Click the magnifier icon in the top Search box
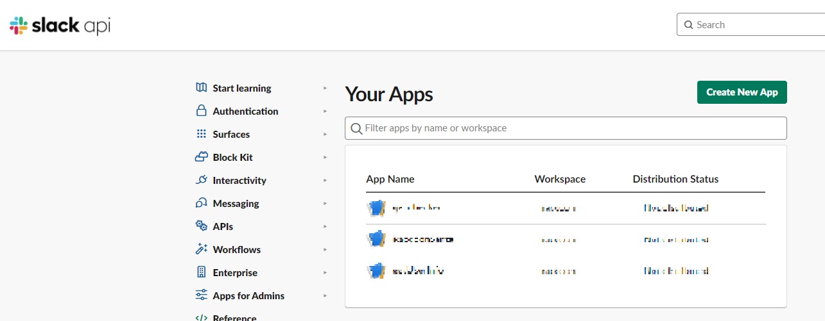This screenshot has width=825, height=321. (689, 25)
